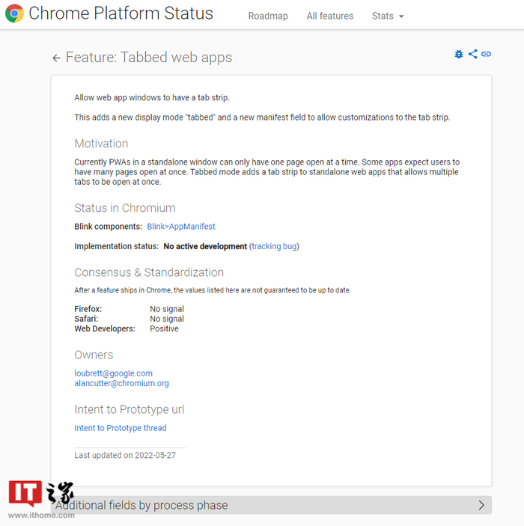
Task: Click the Blink components: label
Action: tap(108, 227)
